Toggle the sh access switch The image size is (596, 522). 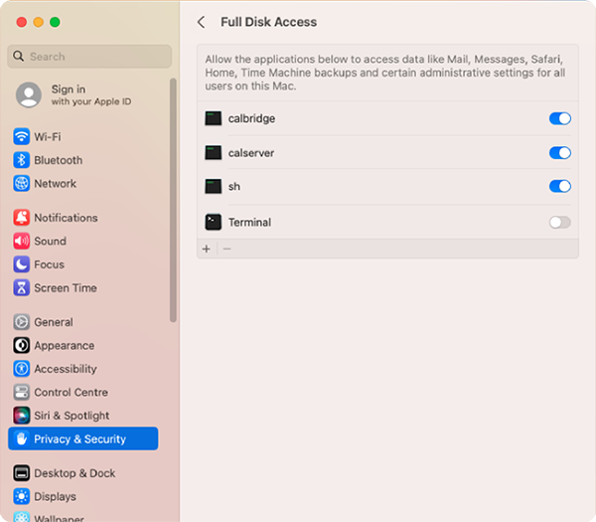(560, 186)
